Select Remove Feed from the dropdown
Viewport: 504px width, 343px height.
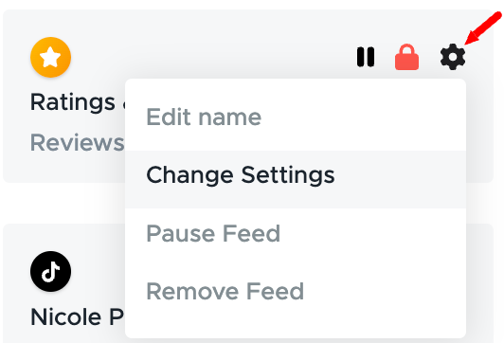[x=225, y=291]
